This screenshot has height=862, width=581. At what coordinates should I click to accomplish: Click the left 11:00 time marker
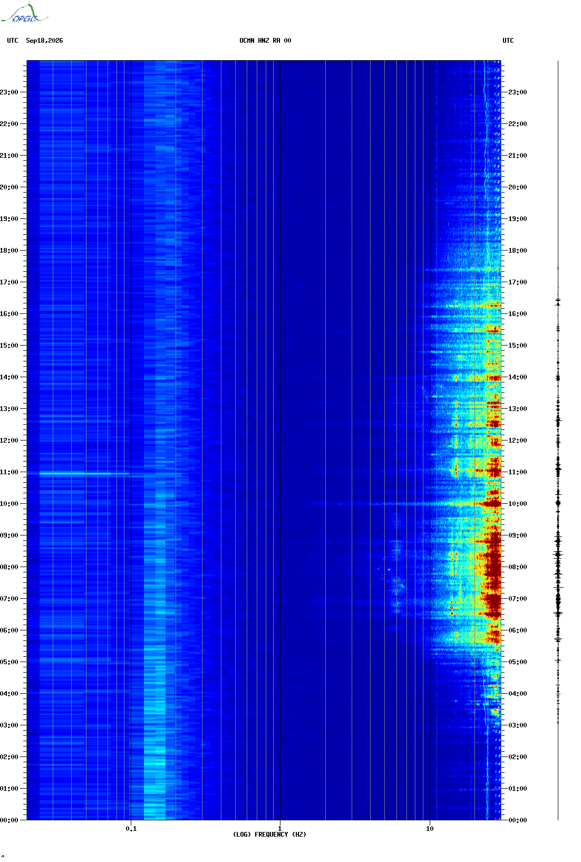pos(8,472)
